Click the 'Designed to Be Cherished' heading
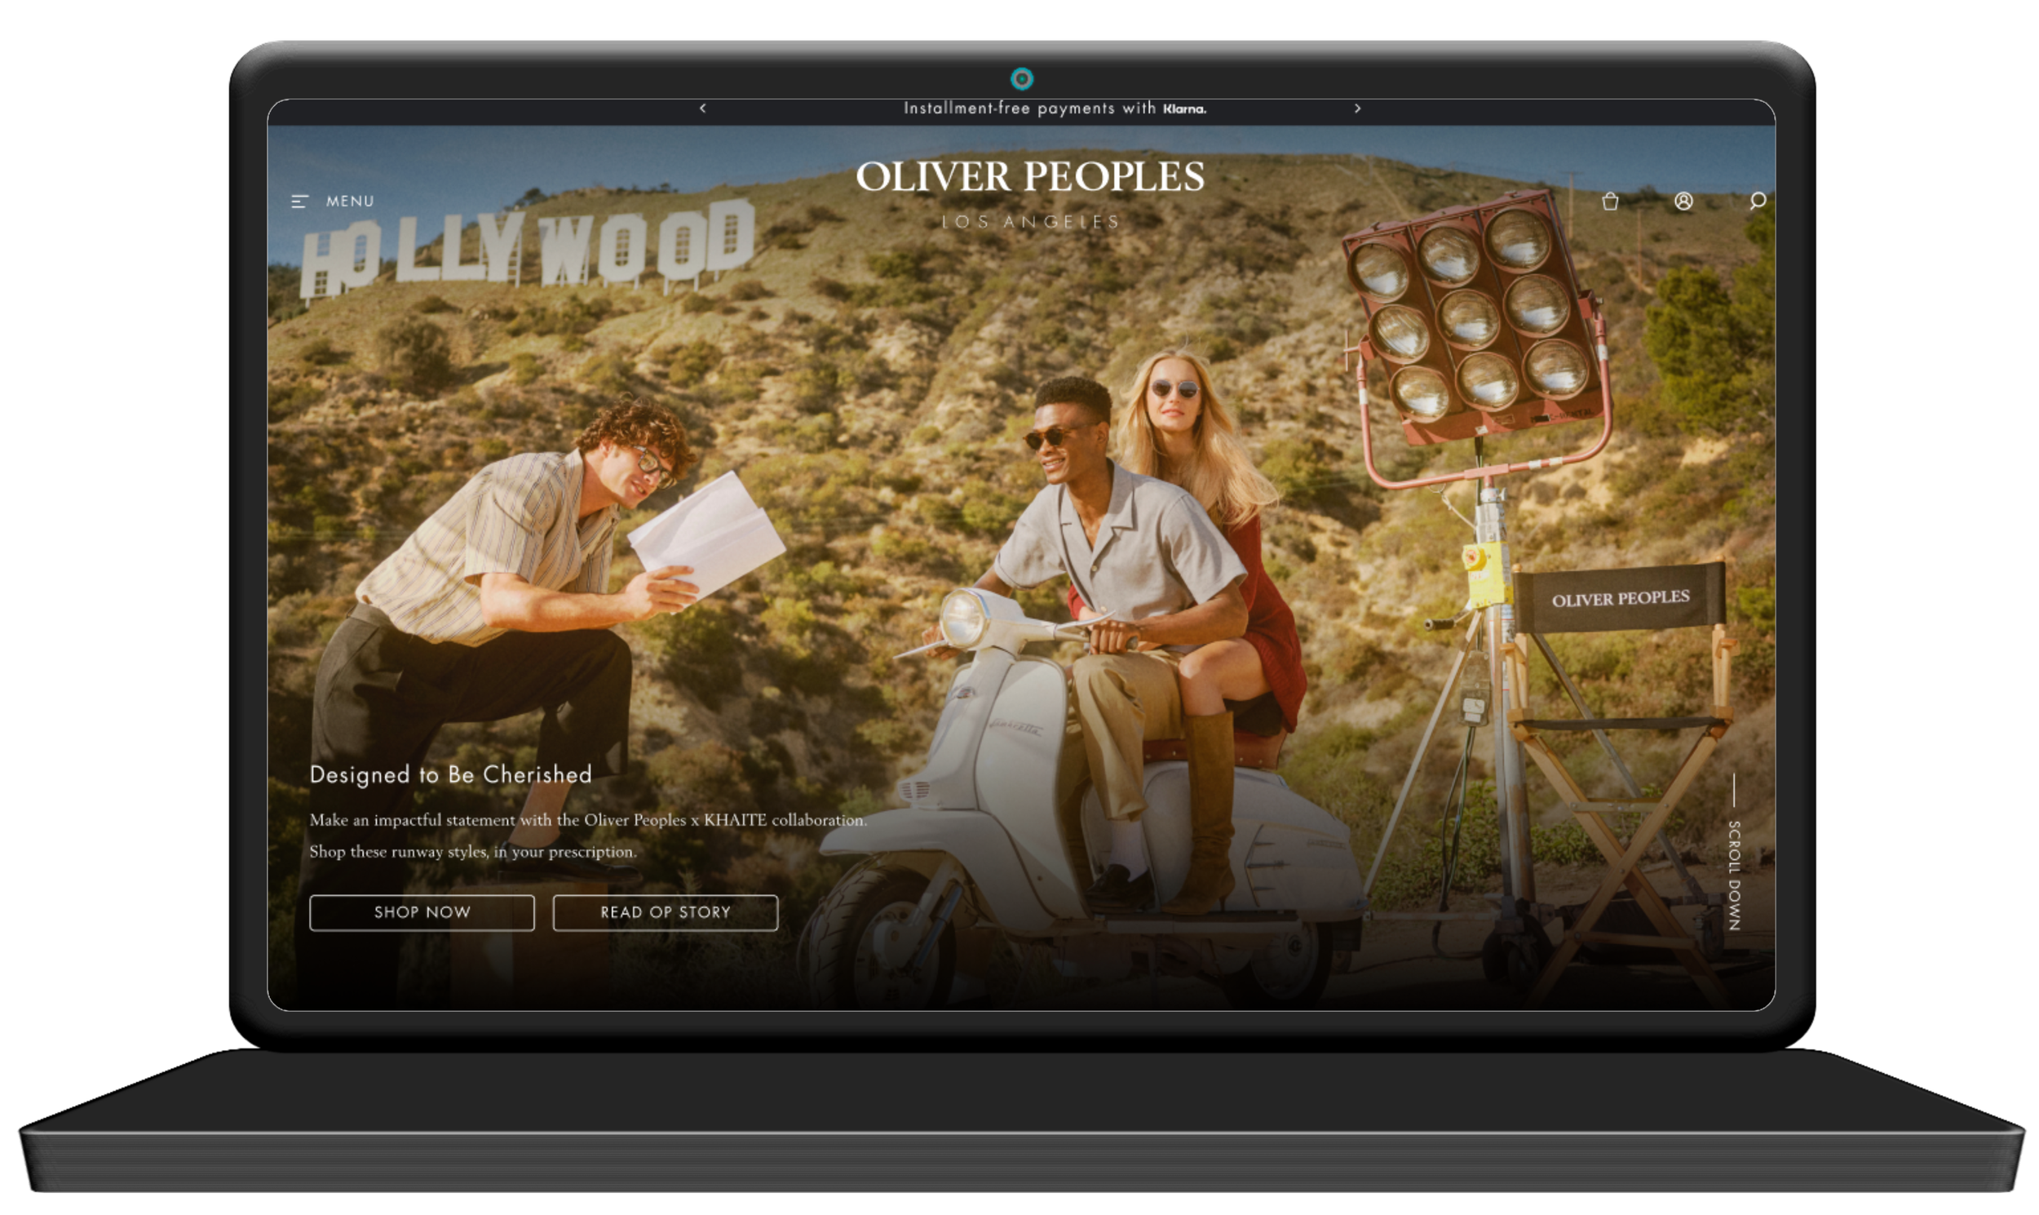The image size is (2039, 1215). coord(451,774)
